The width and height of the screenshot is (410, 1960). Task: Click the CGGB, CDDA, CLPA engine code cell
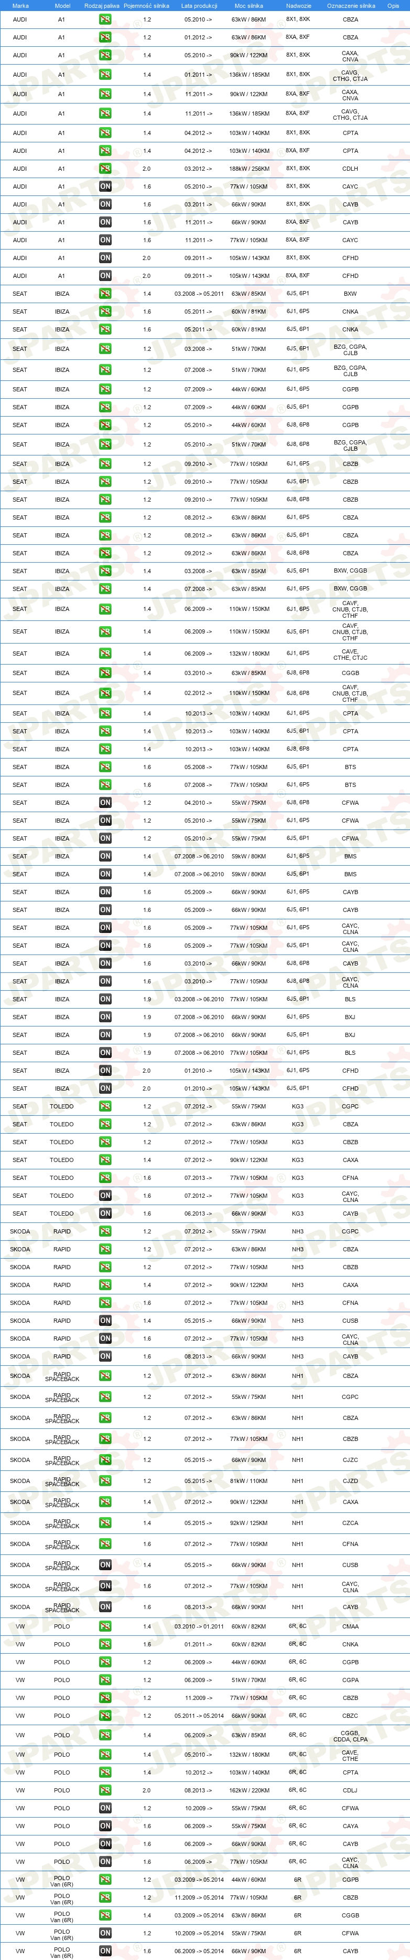point(350,1736)
